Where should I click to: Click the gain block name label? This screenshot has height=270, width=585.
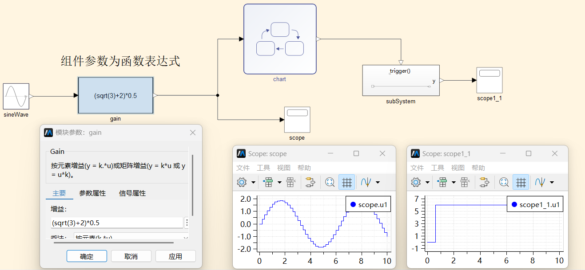click(115, 119)
